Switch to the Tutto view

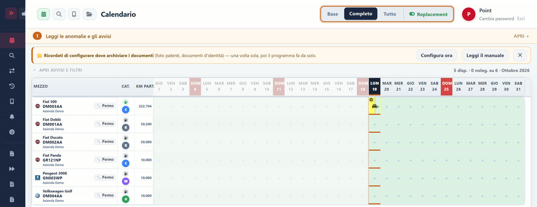390,14
